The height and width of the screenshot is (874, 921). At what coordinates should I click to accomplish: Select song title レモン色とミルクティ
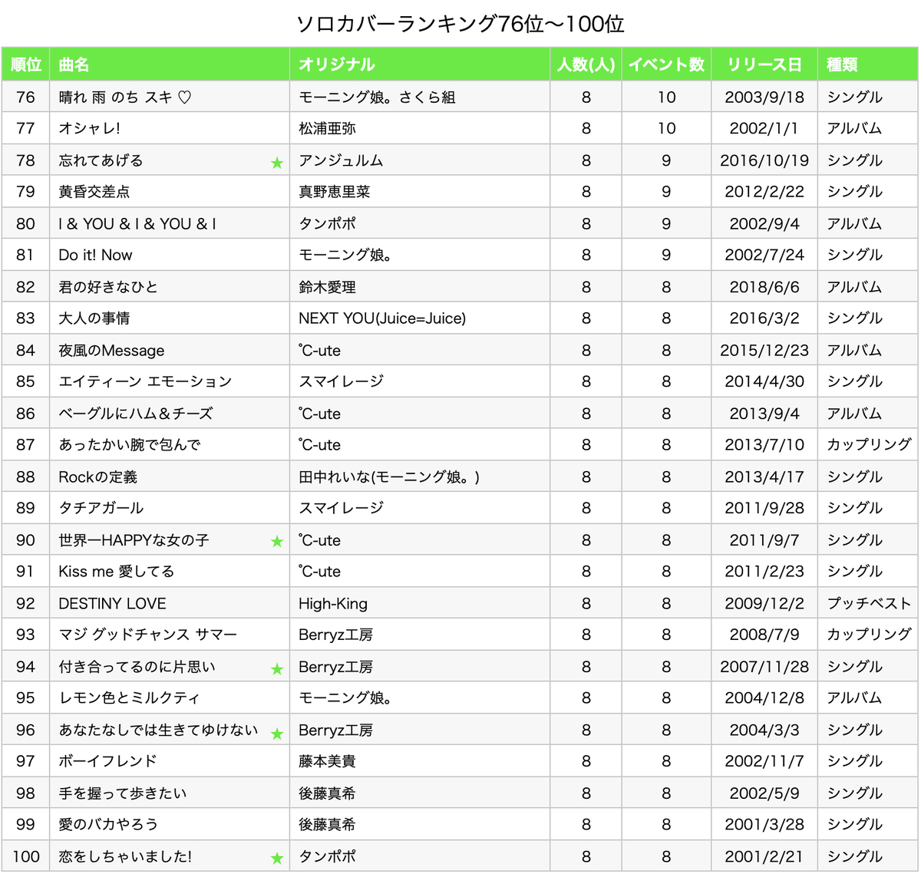[x=129, y=698]
